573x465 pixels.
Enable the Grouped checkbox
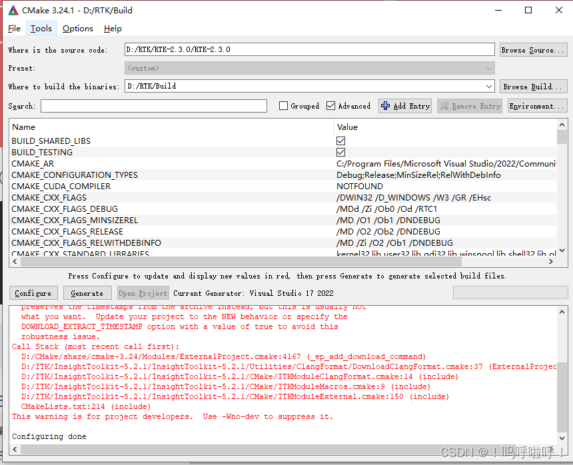tap(285, 105)
